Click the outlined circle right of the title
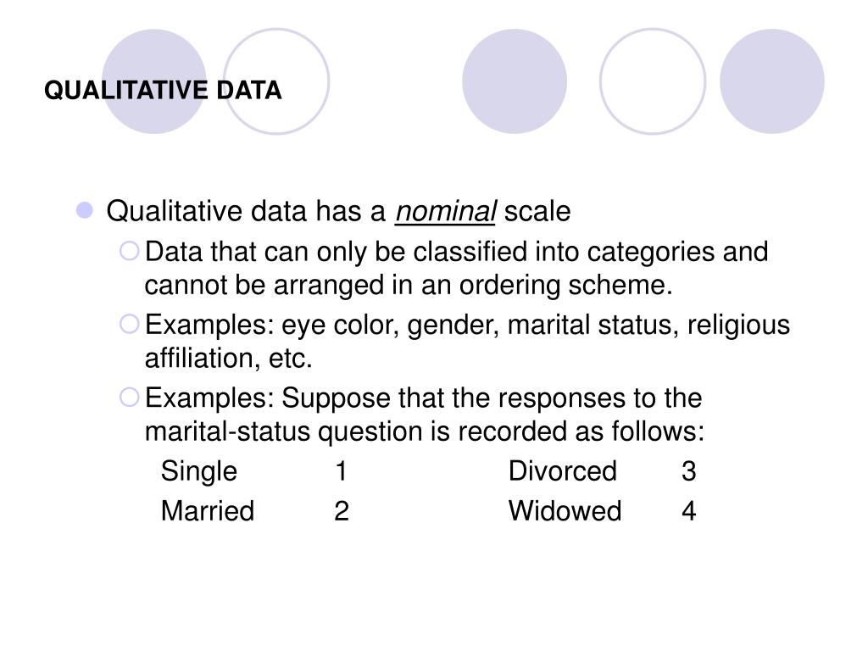This screenshot has height=651, width=868. point(276,81)
